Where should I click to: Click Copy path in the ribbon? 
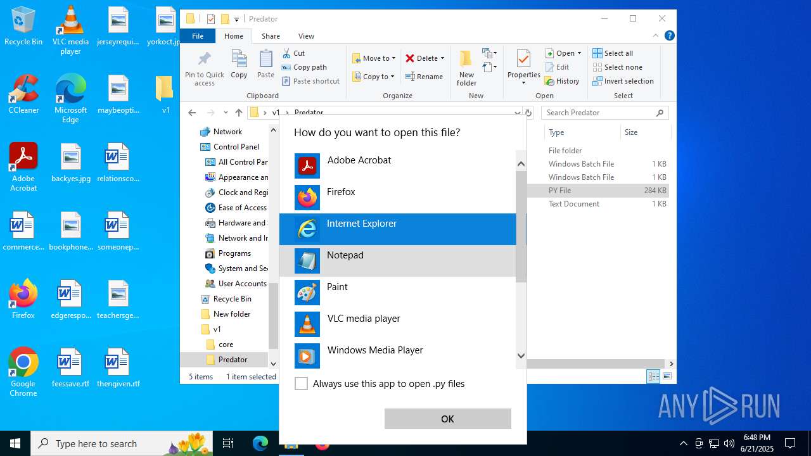[x=304, y=67]
